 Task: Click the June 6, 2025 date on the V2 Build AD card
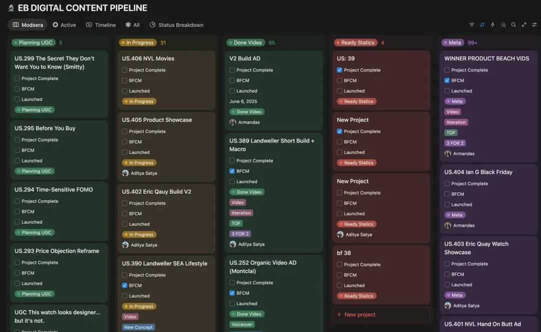pyautogui.click(x=243, y=101)
